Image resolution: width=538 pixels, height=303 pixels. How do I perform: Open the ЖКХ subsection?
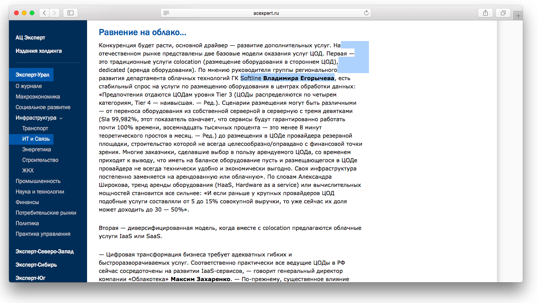pyautogui.click(x=28, y=170)
